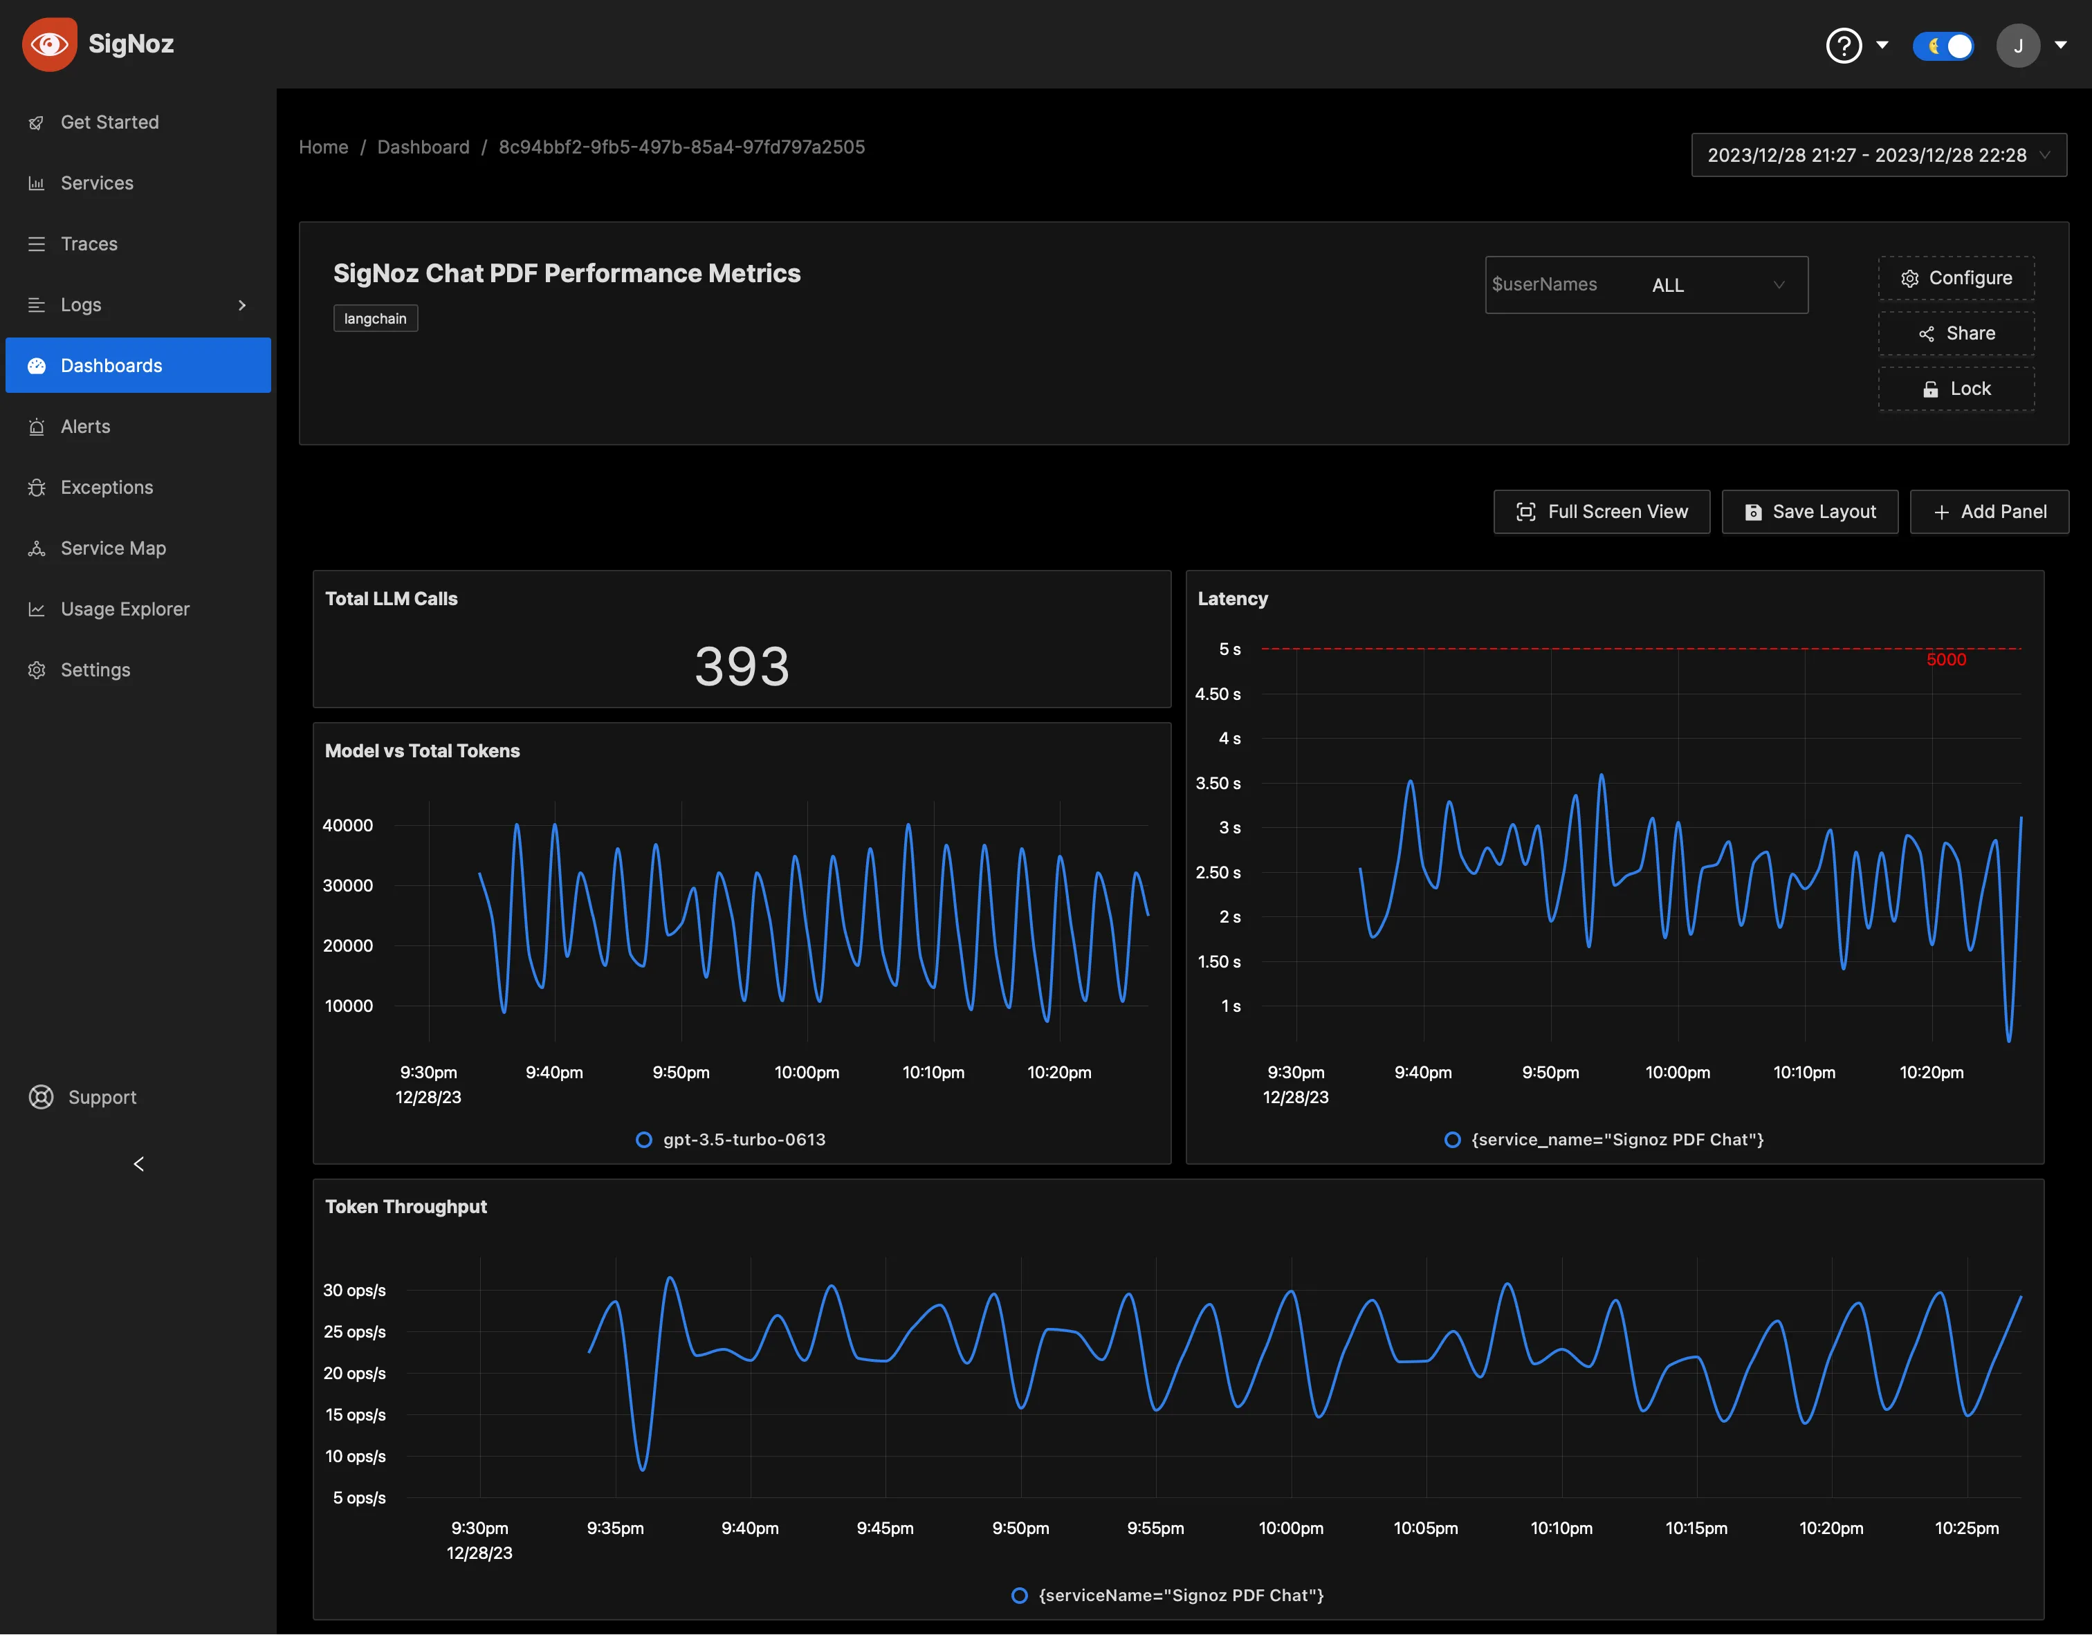The image size is (2092, 1635).
Task: Click Add Panel button
Action: tap(1990, 512)
